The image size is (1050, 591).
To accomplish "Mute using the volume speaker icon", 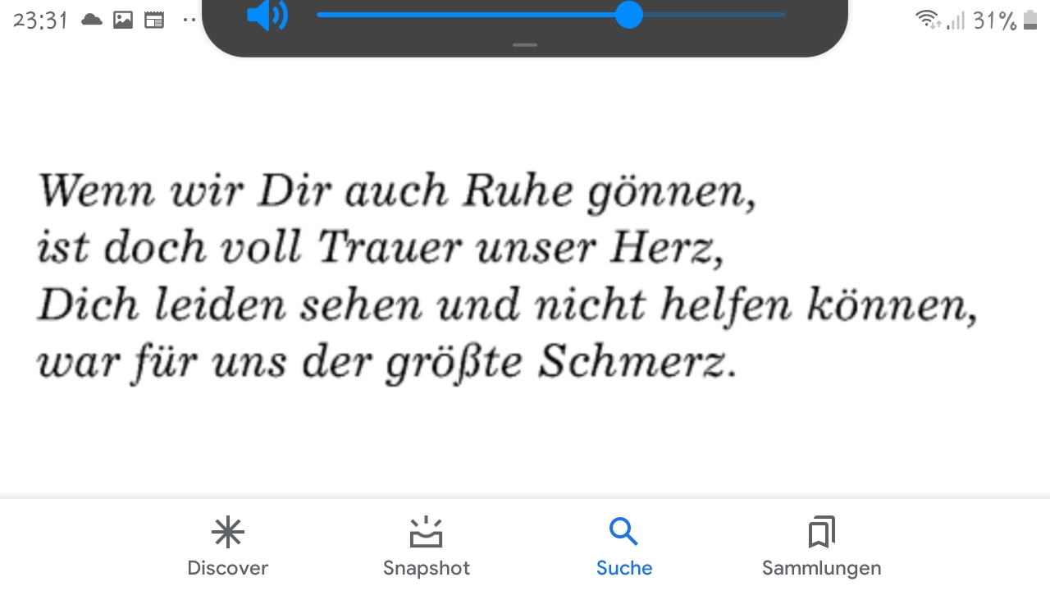I will point(267,15).
